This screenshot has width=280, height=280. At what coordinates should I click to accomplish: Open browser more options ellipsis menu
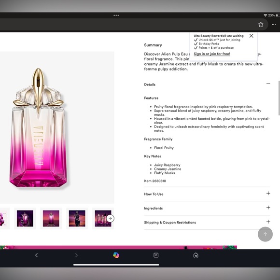[274, 25]
